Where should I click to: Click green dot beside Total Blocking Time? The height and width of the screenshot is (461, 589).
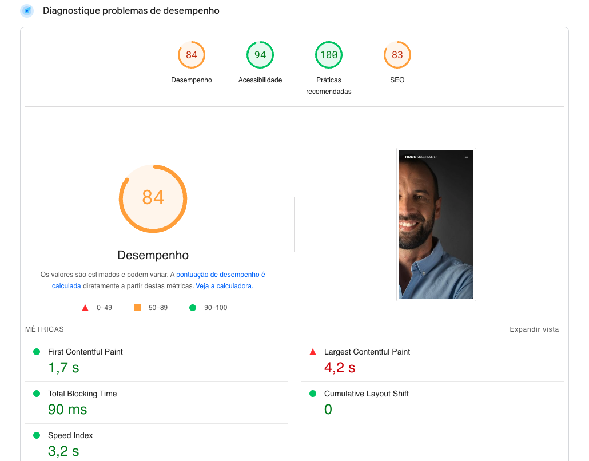click(x=37, y=394)
